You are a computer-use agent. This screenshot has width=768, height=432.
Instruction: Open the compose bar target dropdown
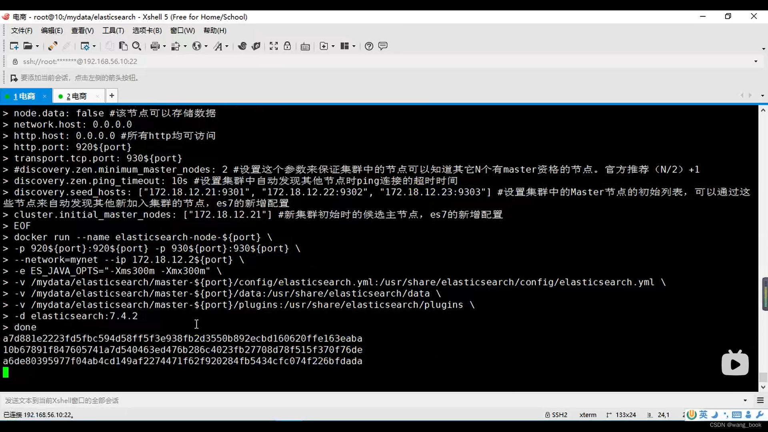click(x=745, y=400)
